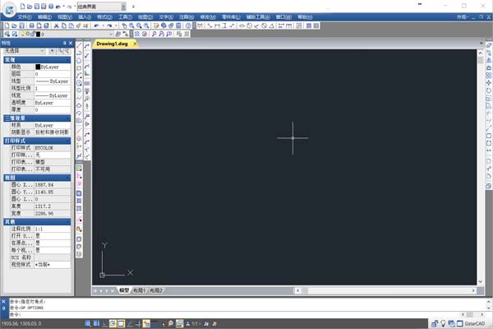Viewport: 493px width, 329px height.
Task: Click the quick select icon in properties panel
Action: tap(61, 51)
